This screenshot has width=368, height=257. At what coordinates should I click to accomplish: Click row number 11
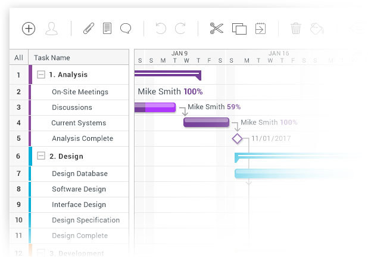point(19,236)
